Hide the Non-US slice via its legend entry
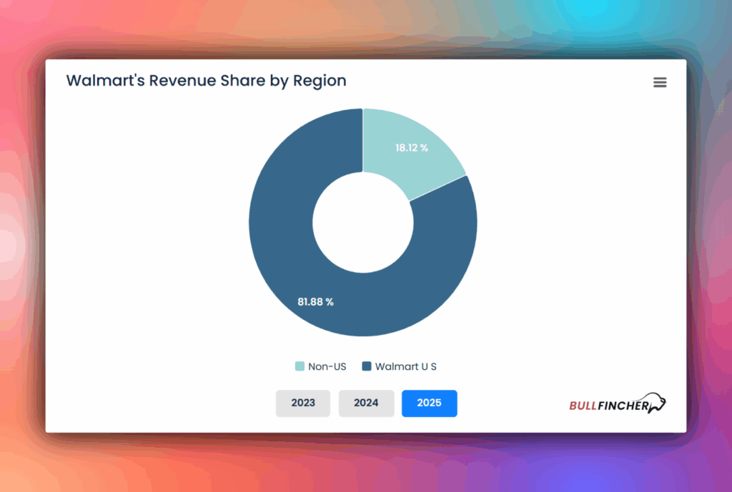 coord(320,366)
